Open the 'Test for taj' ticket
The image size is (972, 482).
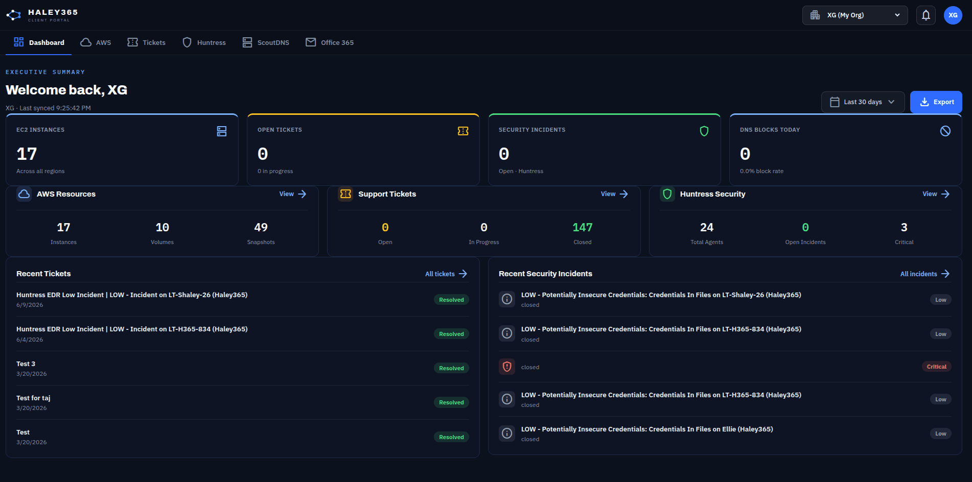pos(242,402)
